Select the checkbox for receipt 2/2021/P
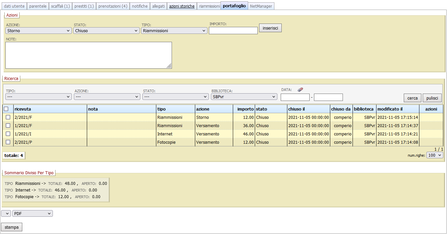The image size is (447, 234). (8, 142)
